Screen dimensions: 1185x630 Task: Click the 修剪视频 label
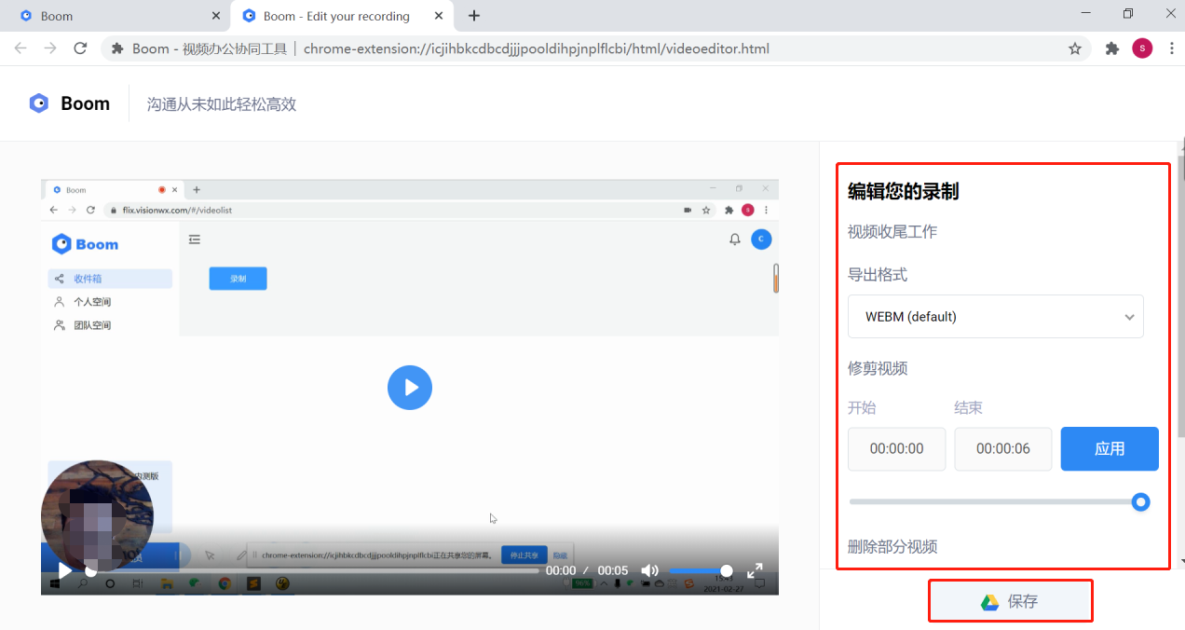(x=878, y=368)
